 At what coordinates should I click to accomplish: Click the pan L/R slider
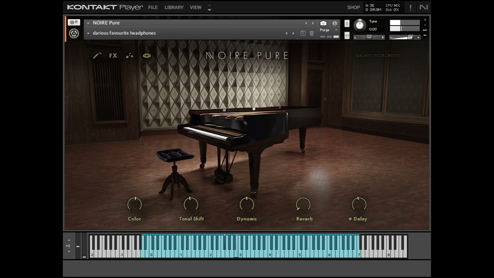click(x=369, y=37)
